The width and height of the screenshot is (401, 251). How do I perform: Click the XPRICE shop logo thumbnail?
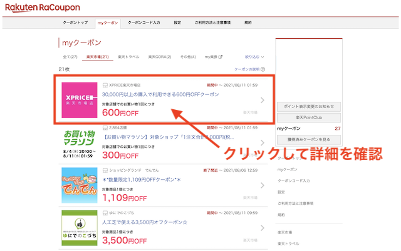80,100
